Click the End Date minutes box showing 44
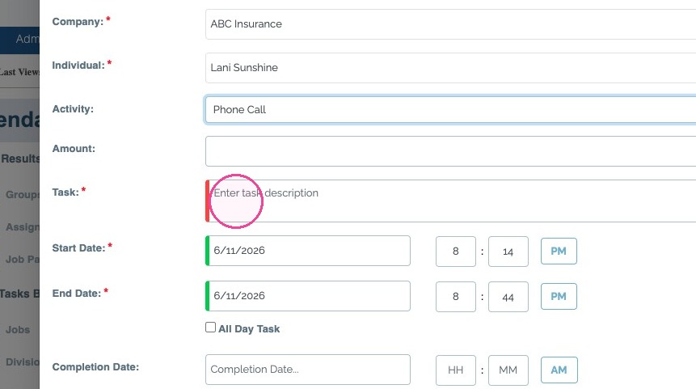696x389 pixels. pyautogui.click(x=508, y=297)
